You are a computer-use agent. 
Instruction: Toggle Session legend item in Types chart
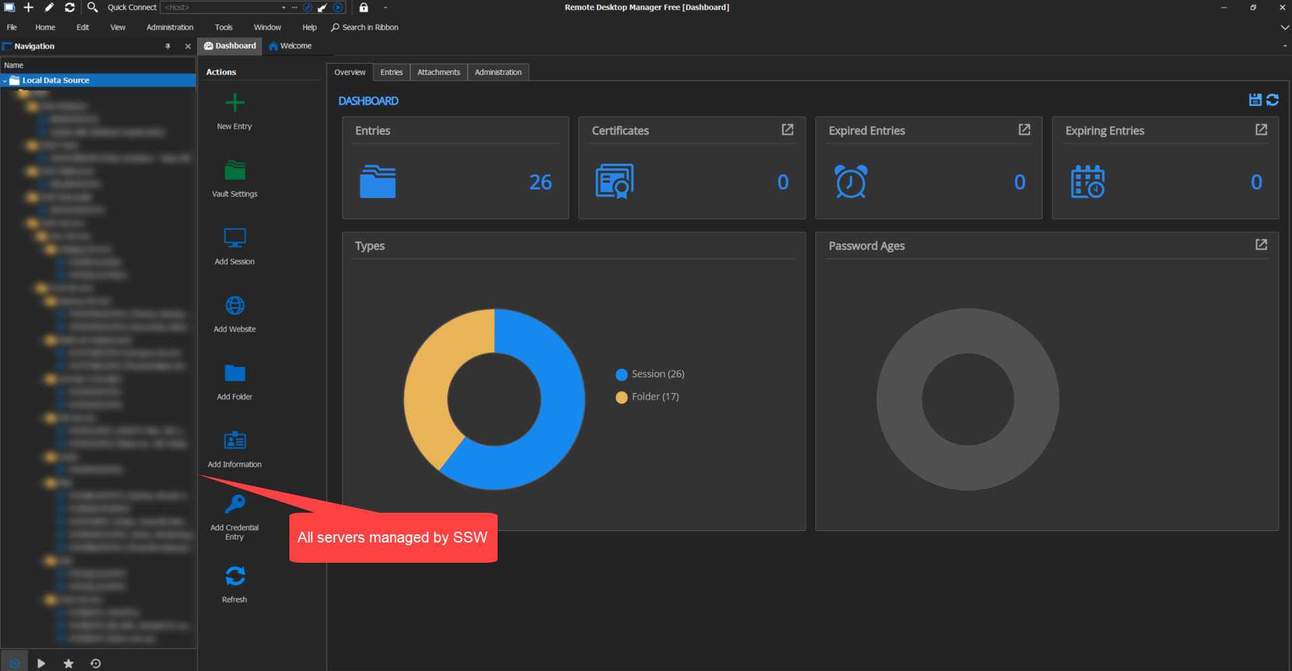point(650,374)
